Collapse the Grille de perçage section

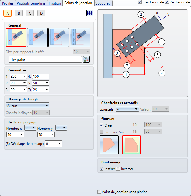click(7, 122)
